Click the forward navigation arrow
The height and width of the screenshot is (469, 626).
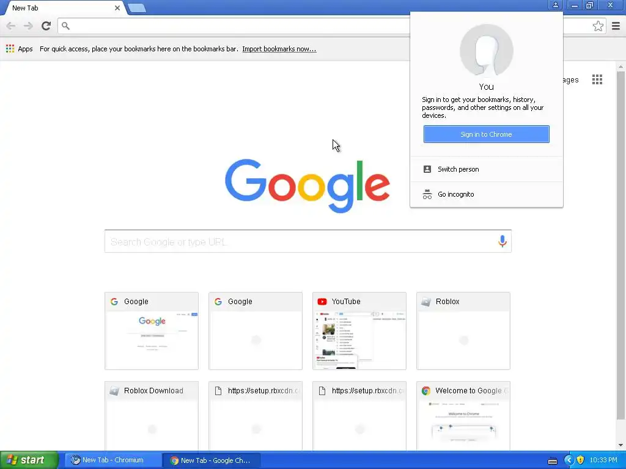click(x=28, y=26)
